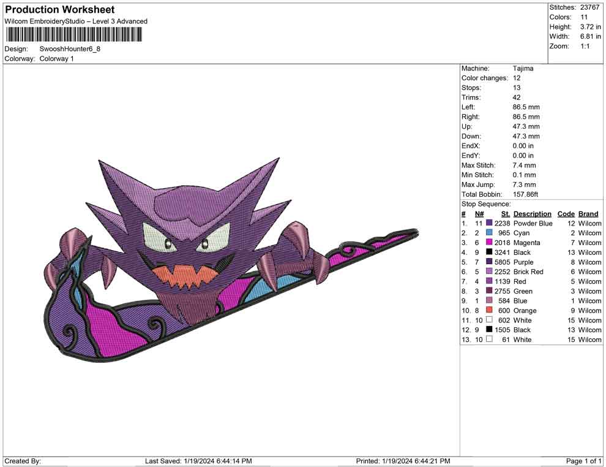Click the Zoom value '1:1'
Viewport: 606px width, 467px height.
pyautogui.click(x=585, y=46)
